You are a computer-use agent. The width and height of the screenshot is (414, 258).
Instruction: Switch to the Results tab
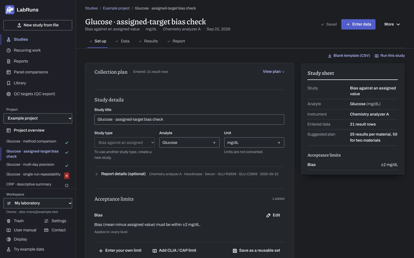pos(148,41)
